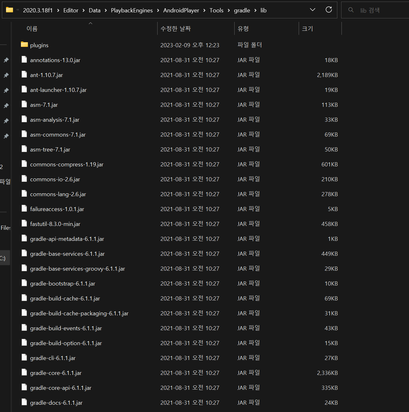Select the gradle-base-services-groovy-6.1.1.jar file name
Image resolution: width=409 pixels, height=412 pixels.
click(x=77, y=269)
